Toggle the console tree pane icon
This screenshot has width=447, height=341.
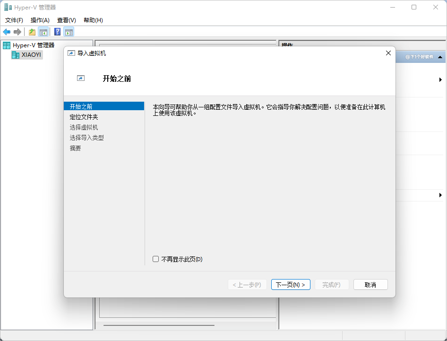point(43,32)
